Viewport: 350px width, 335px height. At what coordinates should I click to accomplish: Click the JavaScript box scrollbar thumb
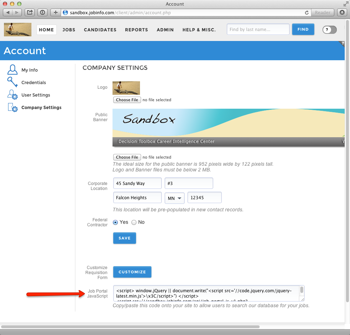(x=302, y=290)
